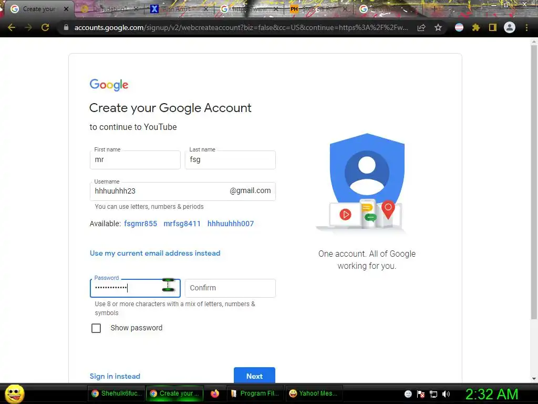This screenshot has width=538, height=404.
Task: Switch to the tab with blue X icon
Action: (179, 9)
